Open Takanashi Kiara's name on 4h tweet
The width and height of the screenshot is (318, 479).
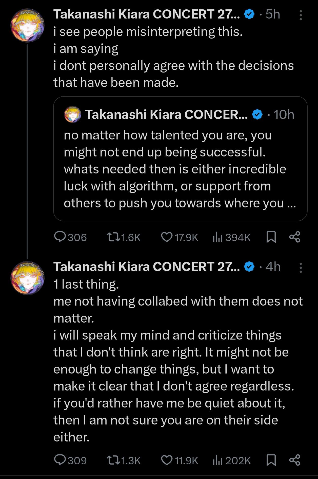click(x=146, y=267)
